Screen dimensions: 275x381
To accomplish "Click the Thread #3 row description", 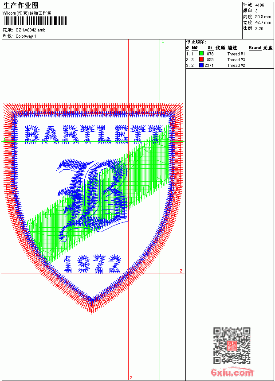I will (236, 59).
